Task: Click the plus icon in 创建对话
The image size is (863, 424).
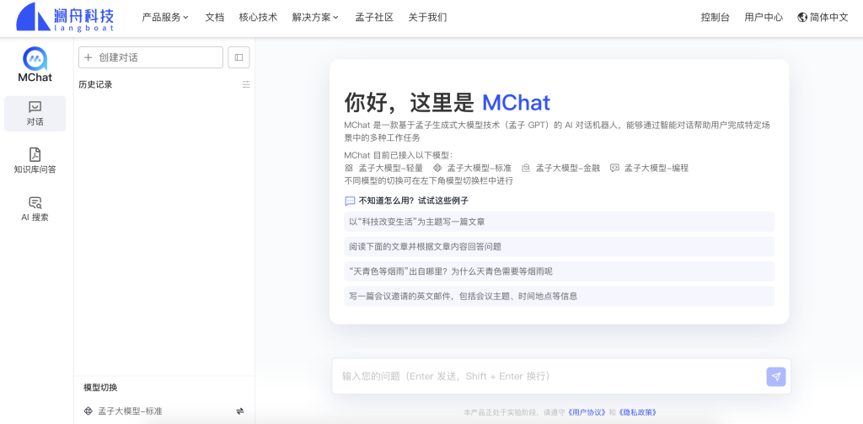Action: (x=88, y=57)
